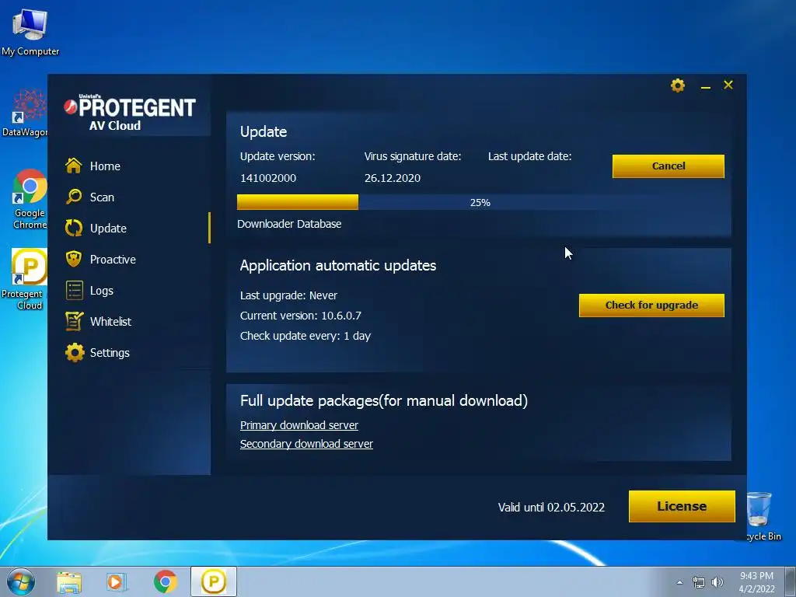Click the License button
Image resolution: width=796 pixels, height=597 pixels.
click(x=681, y=506)
